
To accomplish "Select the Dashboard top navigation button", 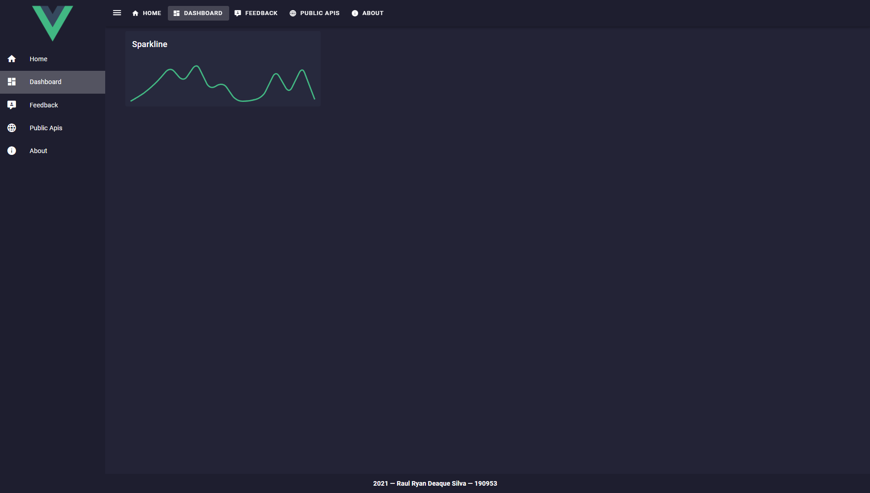I will point(198,13).
